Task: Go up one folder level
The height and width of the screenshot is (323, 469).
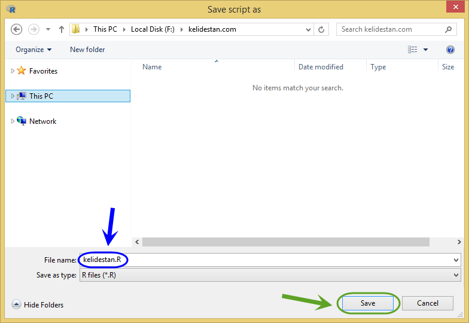Action: tap(61, 29)
